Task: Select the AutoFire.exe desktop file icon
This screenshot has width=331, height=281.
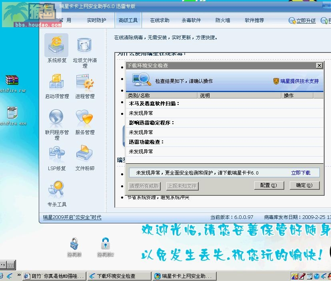Action: [x=13, y=116]
